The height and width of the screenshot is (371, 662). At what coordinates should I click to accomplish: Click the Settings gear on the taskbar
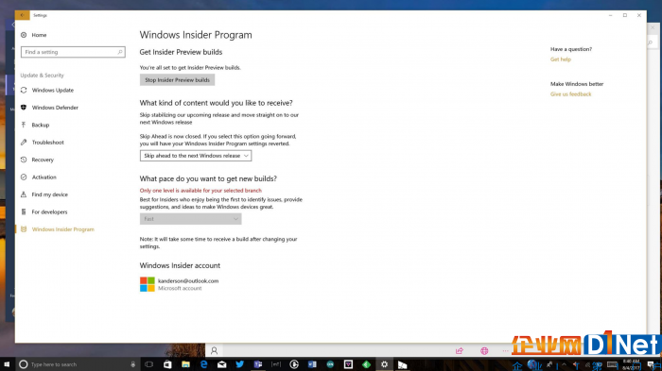tap(384, 364)
